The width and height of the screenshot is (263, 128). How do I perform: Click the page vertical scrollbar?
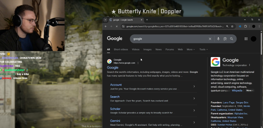[262, 44]
